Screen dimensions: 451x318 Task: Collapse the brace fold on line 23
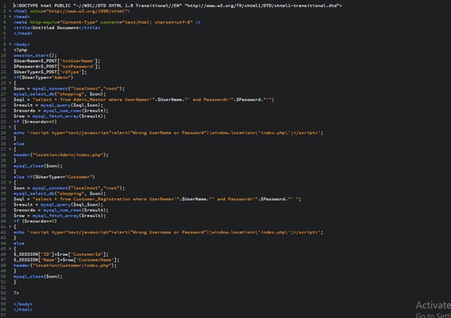(x=10, y=127)
